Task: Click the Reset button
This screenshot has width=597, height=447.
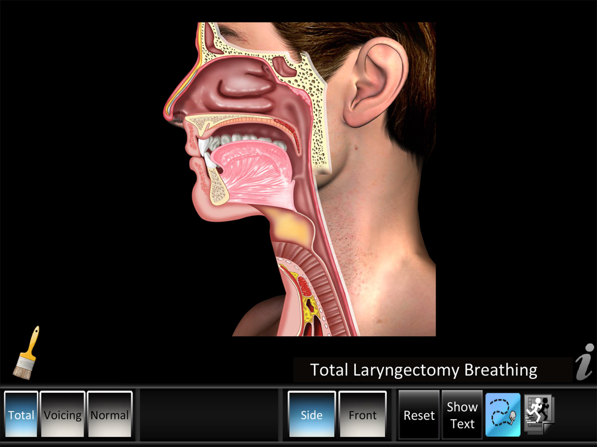Action: pos(419,415)
